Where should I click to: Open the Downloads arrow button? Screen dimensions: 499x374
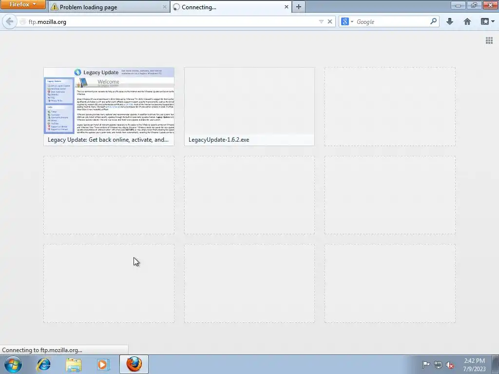pyautogui.click(x=450, y=21)
